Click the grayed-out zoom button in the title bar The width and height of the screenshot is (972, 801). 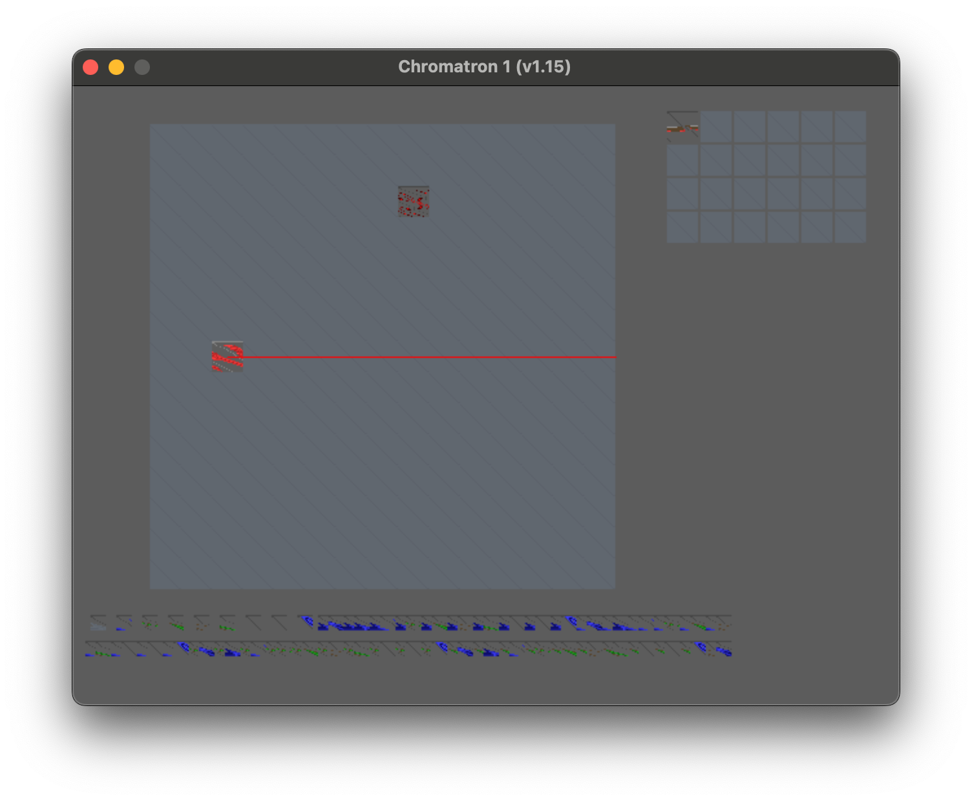pyautogui.click(x=142, y=67)
